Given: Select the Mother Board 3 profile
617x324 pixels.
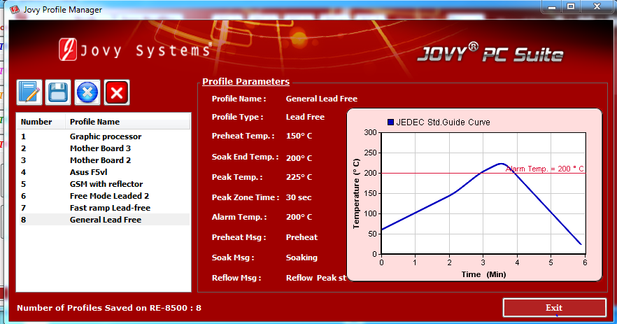Looking at the screenshot, I should click(x=103, y=148).
